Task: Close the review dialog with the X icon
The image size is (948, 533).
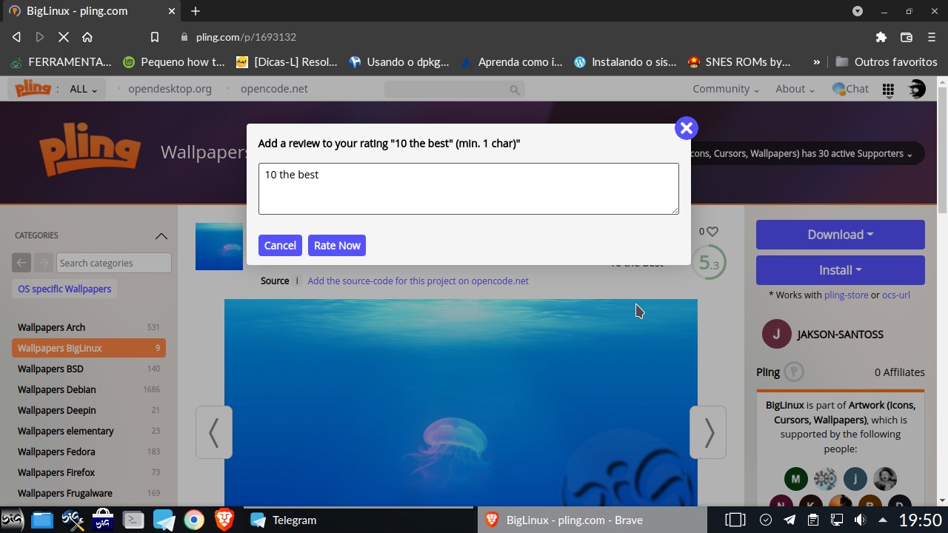Action: [x=687, y=128]
